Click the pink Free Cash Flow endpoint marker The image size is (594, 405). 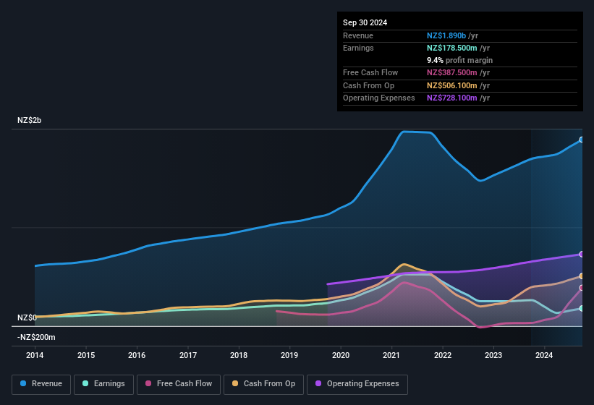click(x=582, y=288)
